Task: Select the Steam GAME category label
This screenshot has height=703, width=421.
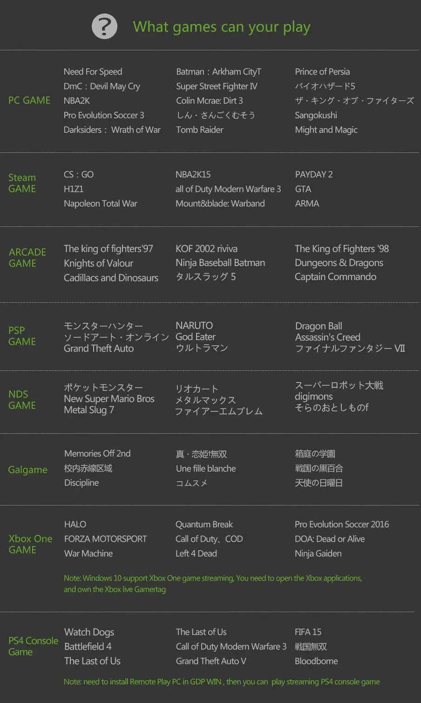Action: pos(22,183)
